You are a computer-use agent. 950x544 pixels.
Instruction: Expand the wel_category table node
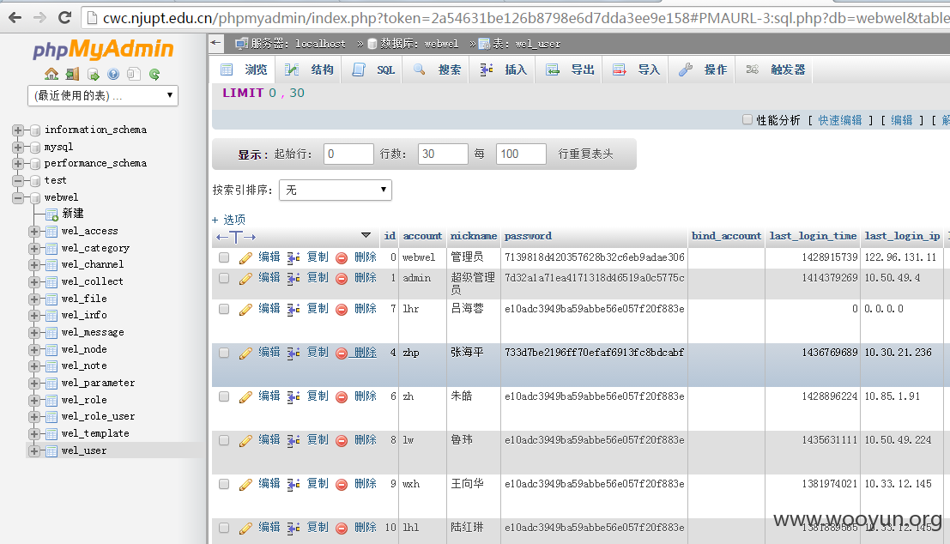[34, 248]
